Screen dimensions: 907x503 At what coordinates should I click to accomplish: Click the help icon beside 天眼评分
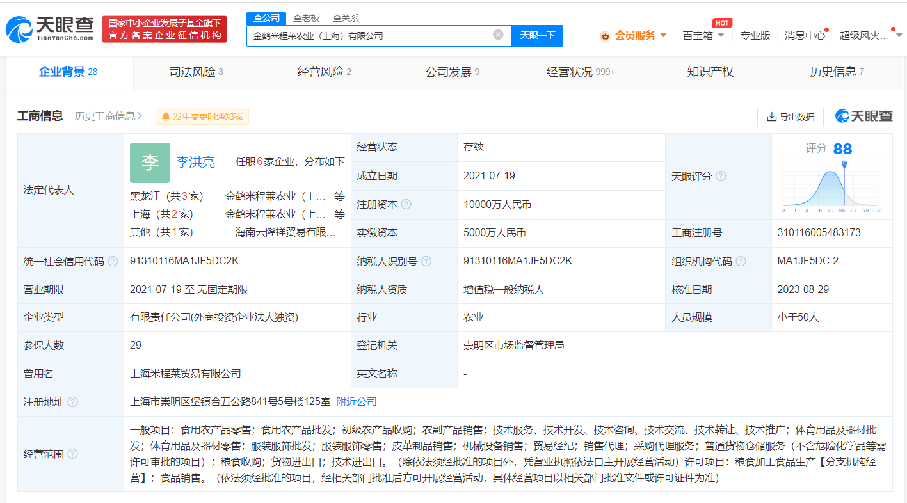(720, 176)
